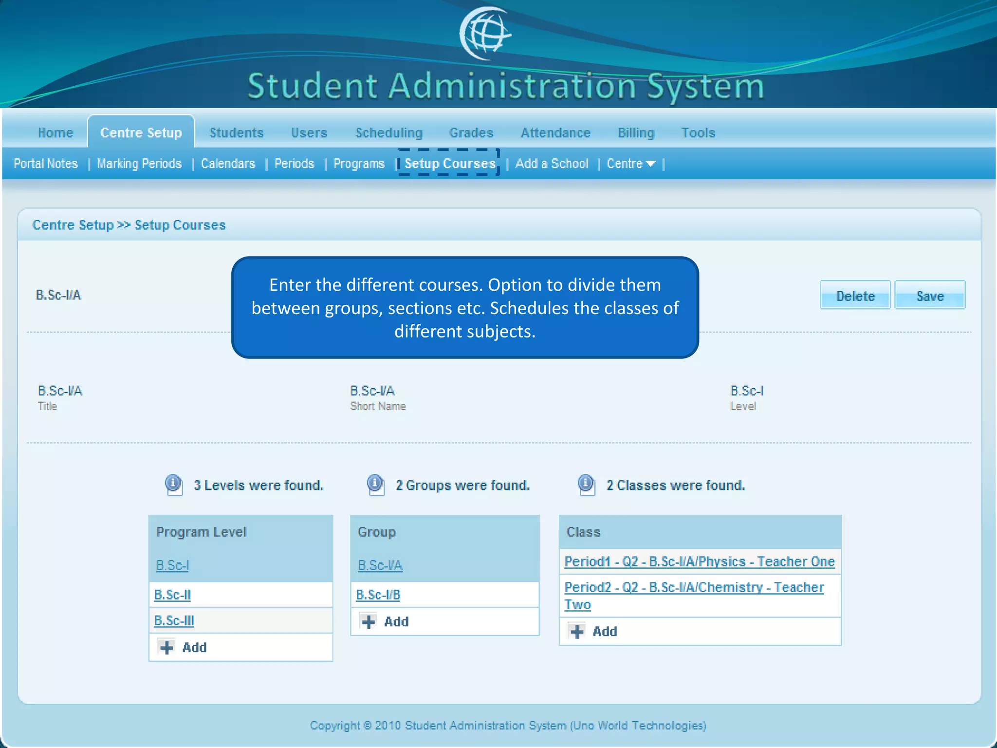This screenshot has width=997, height=748.
Task: Click the Program Level column header
Action: 201,532
